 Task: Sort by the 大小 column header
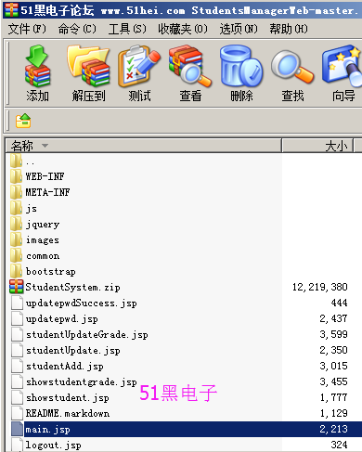point(317,146)
